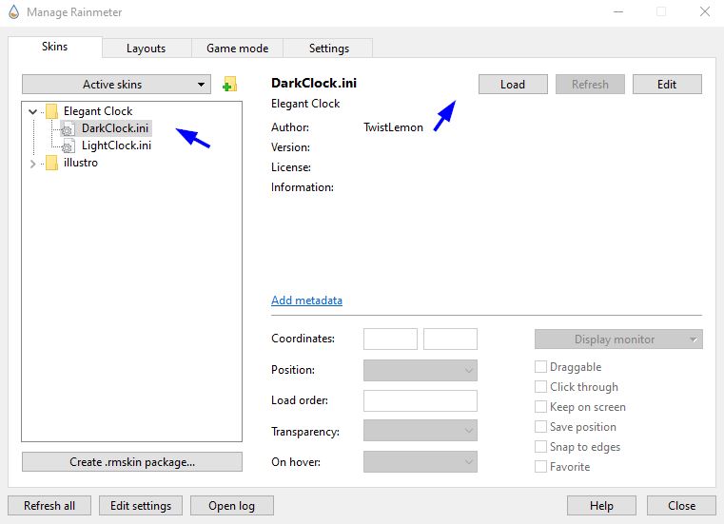Mark the skin as Favorite
The image size is (724, 524).
click(540, 466)
